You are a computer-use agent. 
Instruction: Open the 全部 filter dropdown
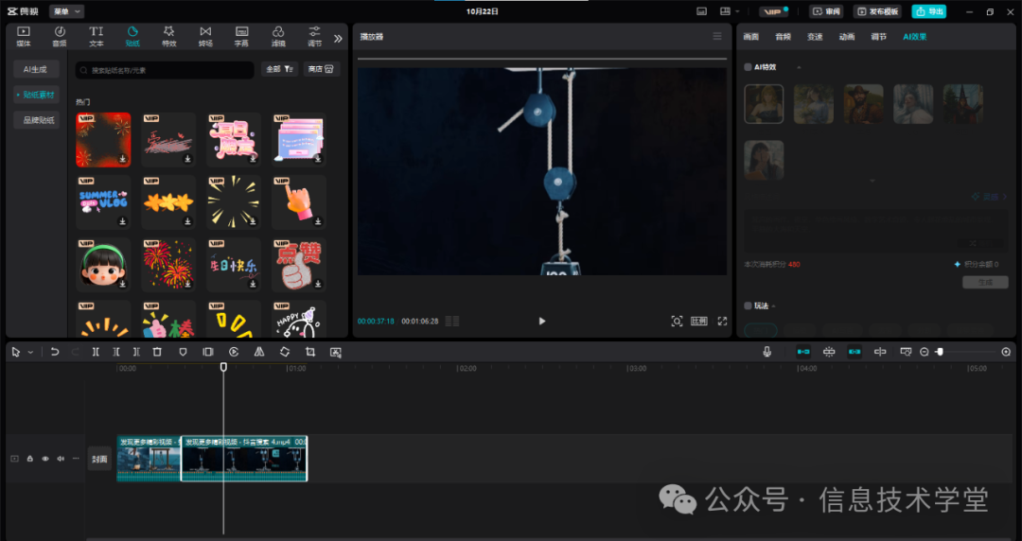pyautogui.click(x=279, y=69)
